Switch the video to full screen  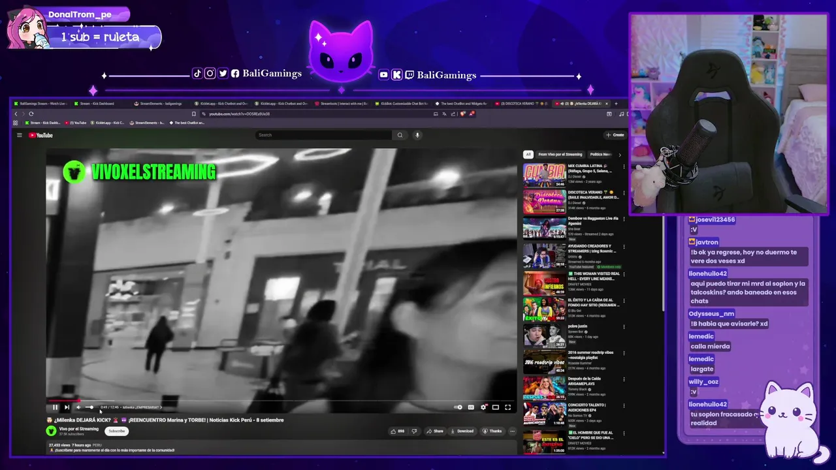pyautogui.click(x=507, y=407)
